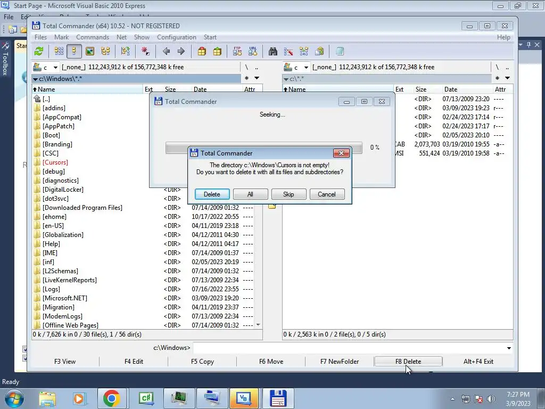
Task: Switch to Total Commander floppy taskbar icon
Action: tap(278, 398)
